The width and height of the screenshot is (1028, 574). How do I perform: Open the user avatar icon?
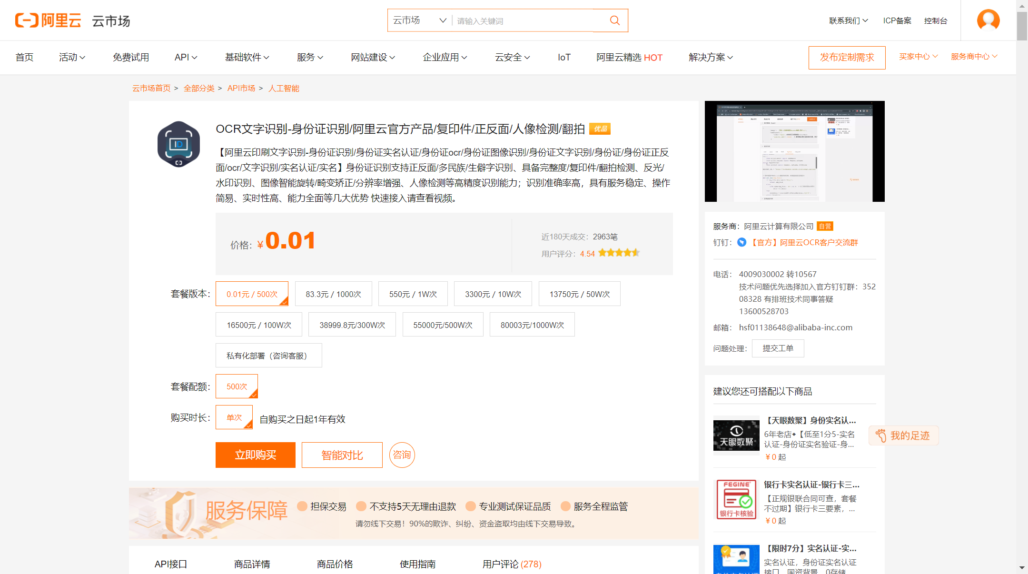[988, 20]
